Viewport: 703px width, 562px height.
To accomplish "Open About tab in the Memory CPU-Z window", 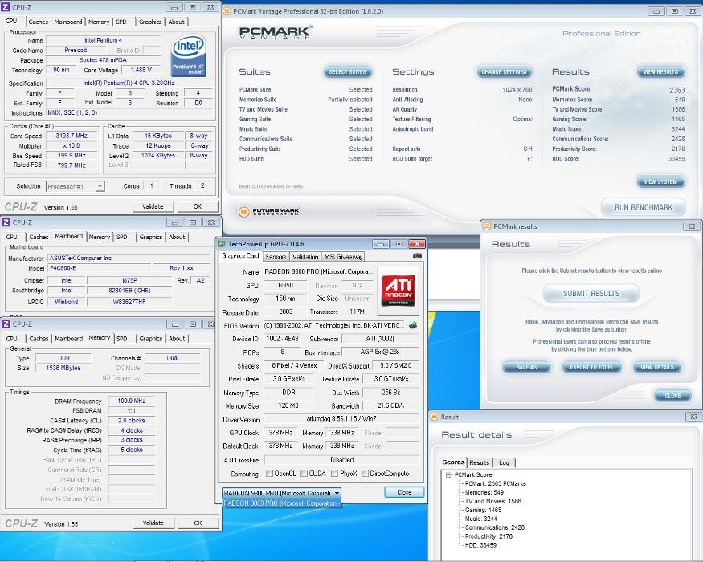I will click(177, 338).
